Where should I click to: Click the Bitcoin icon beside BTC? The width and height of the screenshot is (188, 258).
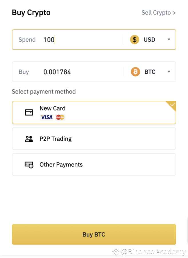135,72
